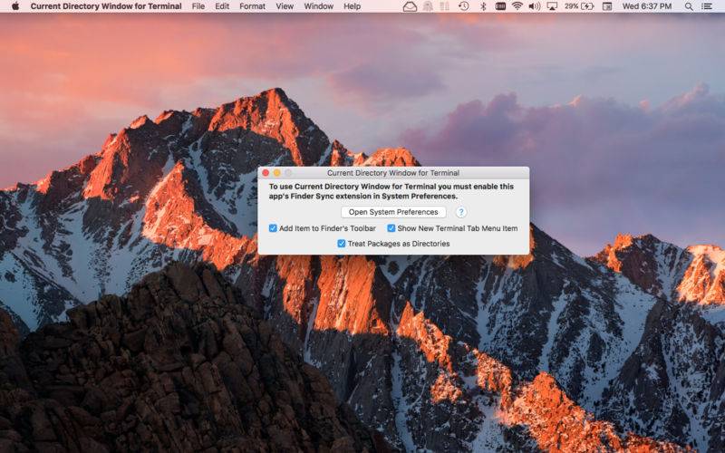Open the Wi-Fi status menu
Viewport: 725px width, 453px height.
click(517, 6)
